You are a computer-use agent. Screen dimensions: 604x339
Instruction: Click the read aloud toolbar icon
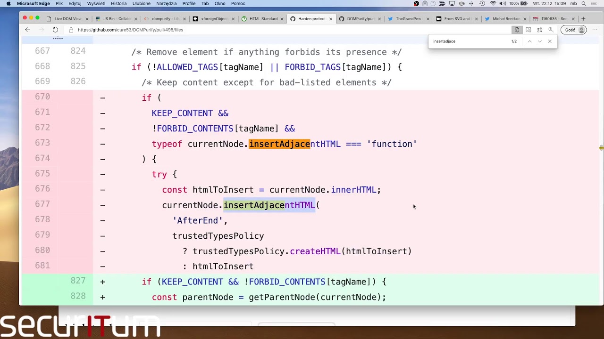coord(528,30)
